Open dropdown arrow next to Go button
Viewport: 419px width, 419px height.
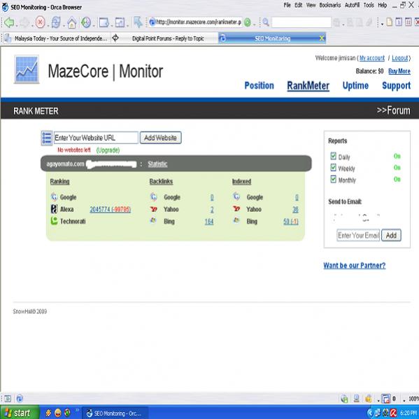pos(255,25)
